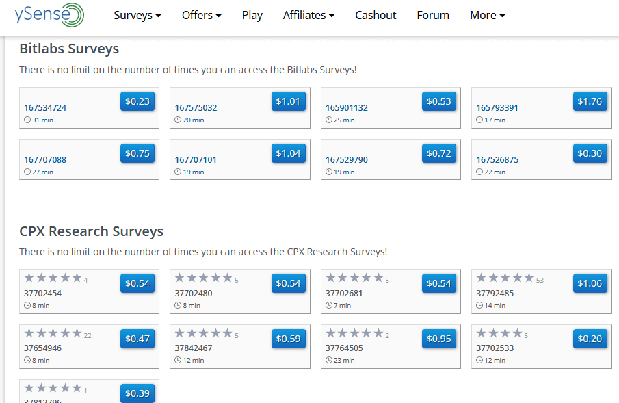The height and width of the screenshot is (403, 619).
Task: Expand the More dropdown menu
Action: click(488, 15)
